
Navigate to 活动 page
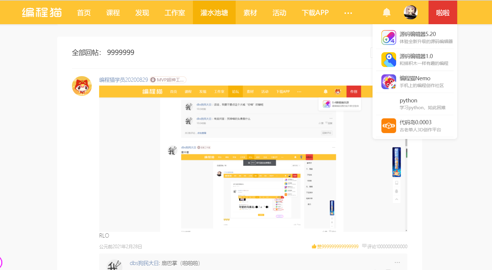[x=279, y=13]
